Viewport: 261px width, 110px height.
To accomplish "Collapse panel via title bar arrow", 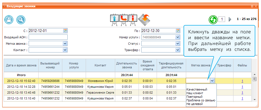I will (x=5, y=6).
